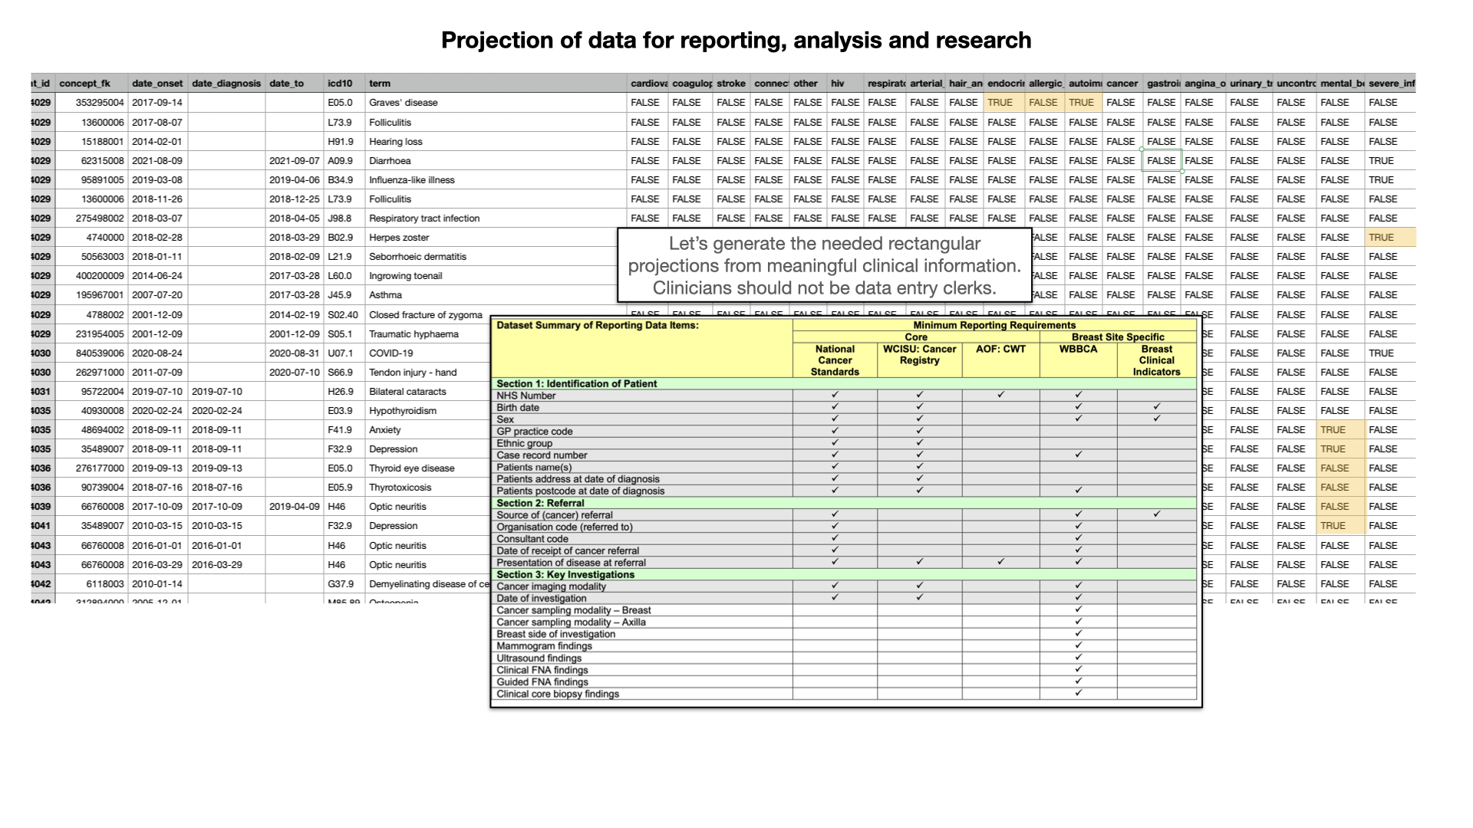
Task: Select the "Section 1: Identification of Patient" header row
Action: pyautogui.click(x=576, y=383)
